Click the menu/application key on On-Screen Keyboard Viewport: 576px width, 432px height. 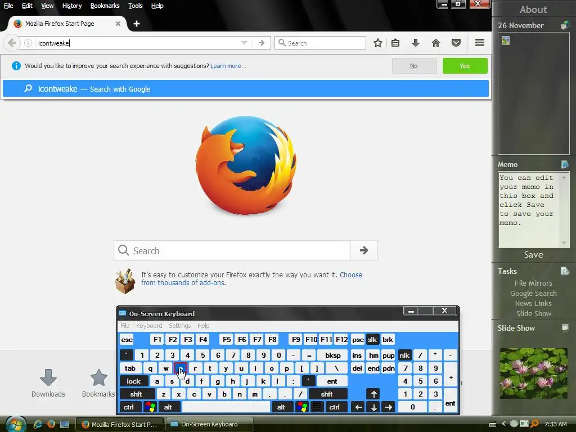317,407
